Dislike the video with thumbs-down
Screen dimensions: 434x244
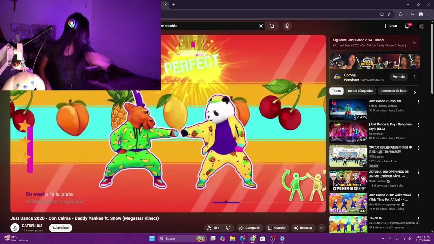[228, 228]
